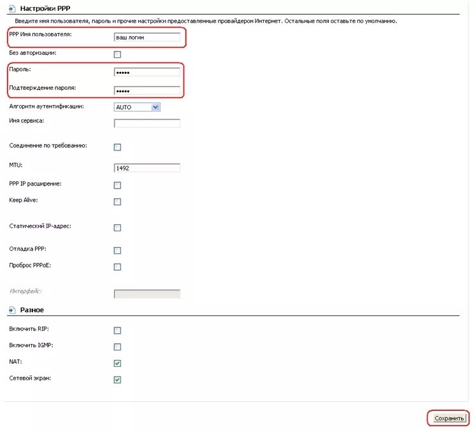Uncheck the Сетевой экран checkbox
The image size is (476, 430).
(x=117, y=379)
